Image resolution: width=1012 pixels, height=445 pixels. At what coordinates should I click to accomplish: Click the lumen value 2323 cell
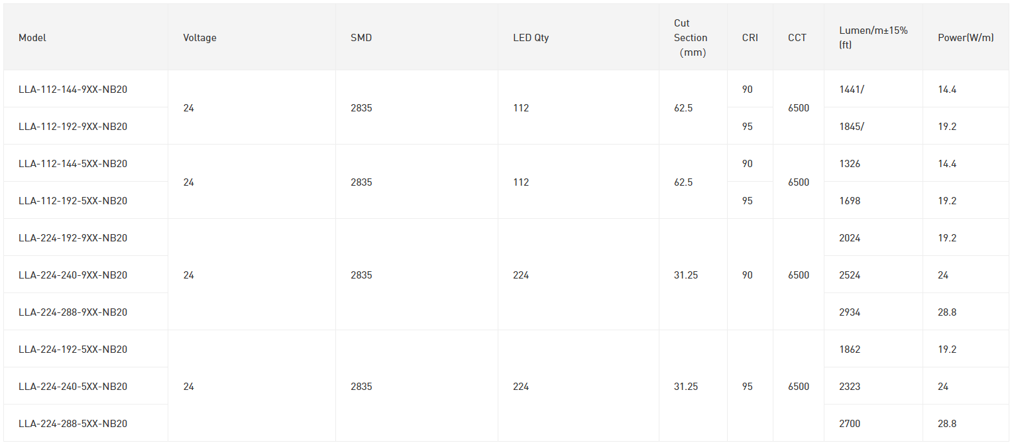click(873, 386)
